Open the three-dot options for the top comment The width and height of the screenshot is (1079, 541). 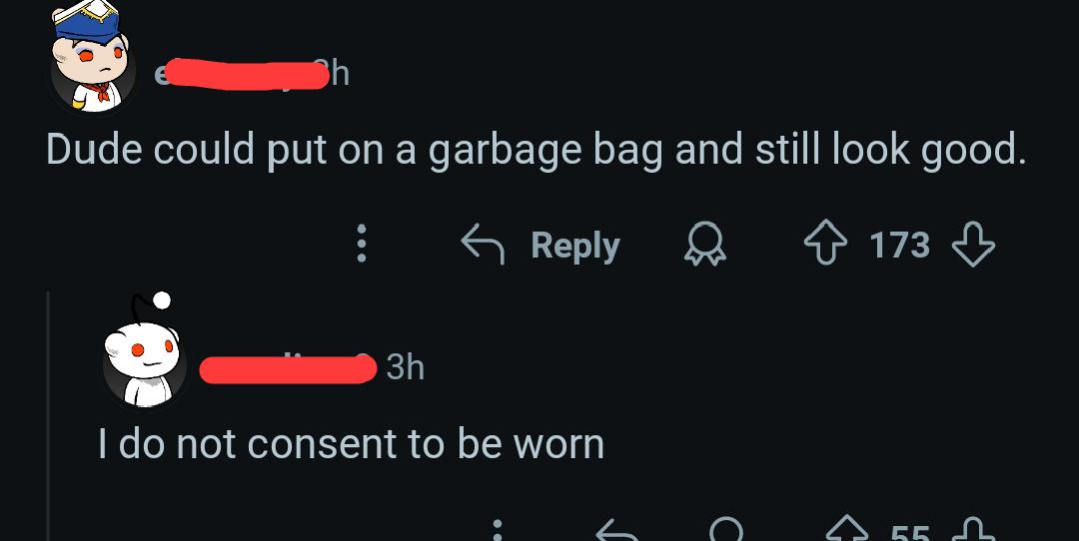click(x=362, y=244)
